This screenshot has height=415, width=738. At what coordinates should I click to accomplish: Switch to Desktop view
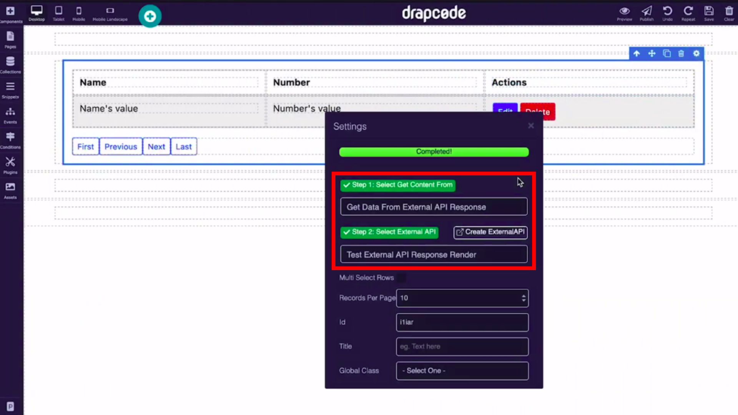[x=37, y=13]
